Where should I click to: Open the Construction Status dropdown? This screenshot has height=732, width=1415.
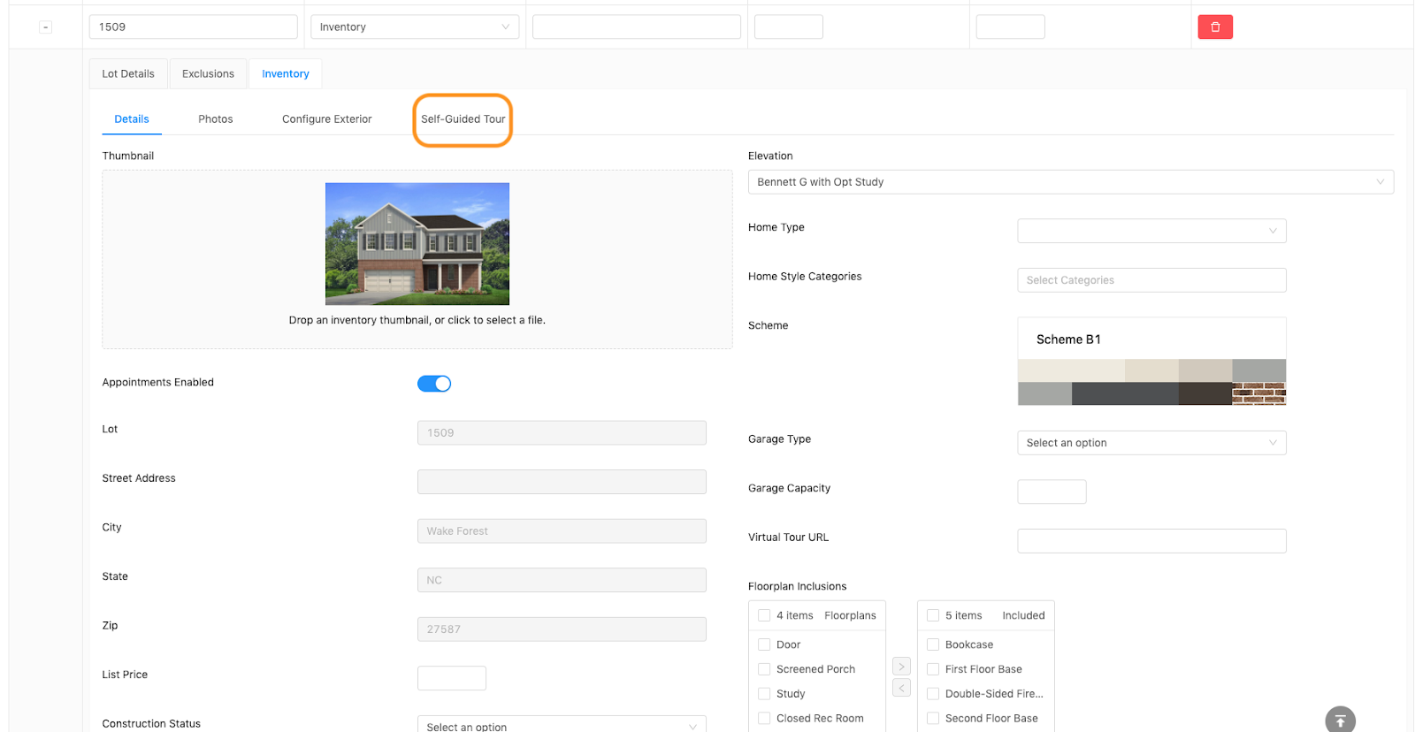click(562, 724)
